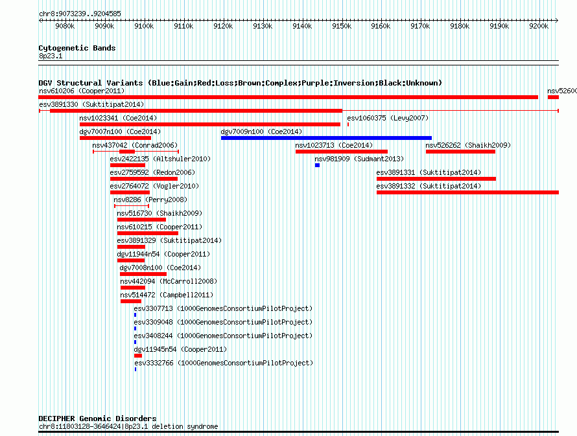This screenshot has width=577, height=436.
Task: Select the esv3332766 1000Genomes label
Action: (224, 363)
